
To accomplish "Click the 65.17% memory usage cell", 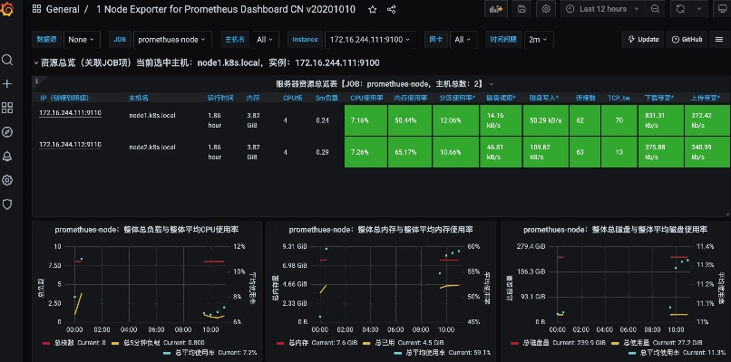I will (409, 152).
